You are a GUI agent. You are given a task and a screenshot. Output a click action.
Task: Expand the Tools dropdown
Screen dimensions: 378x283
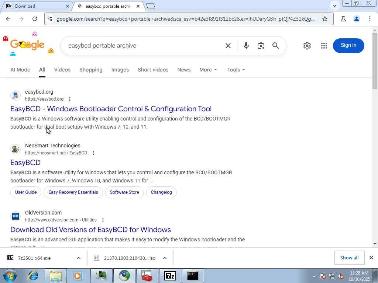tap(236, 70)
